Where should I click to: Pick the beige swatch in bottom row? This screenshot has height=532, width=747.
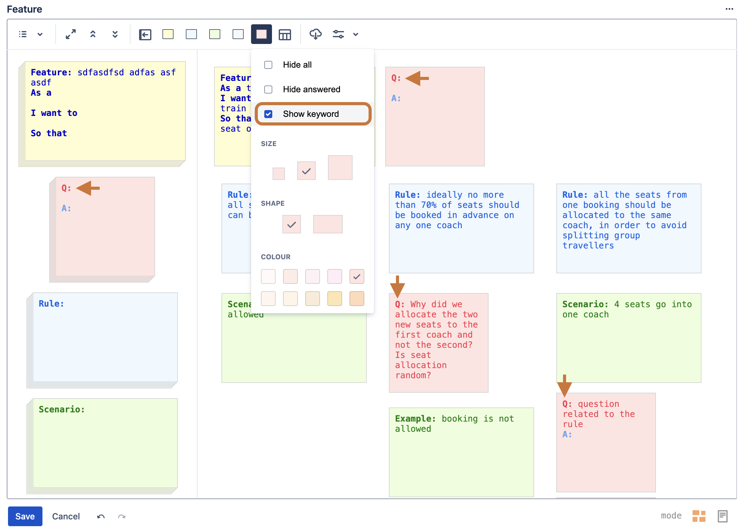pos(313,299)
